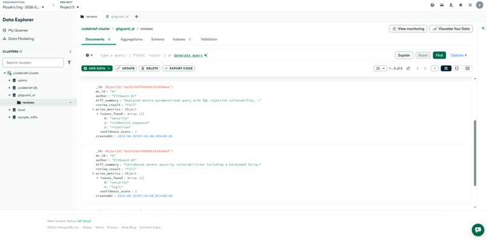The image size is (487, 240).
Task: Expand the sample_mflix database node
Action: (x=10, y=117)
